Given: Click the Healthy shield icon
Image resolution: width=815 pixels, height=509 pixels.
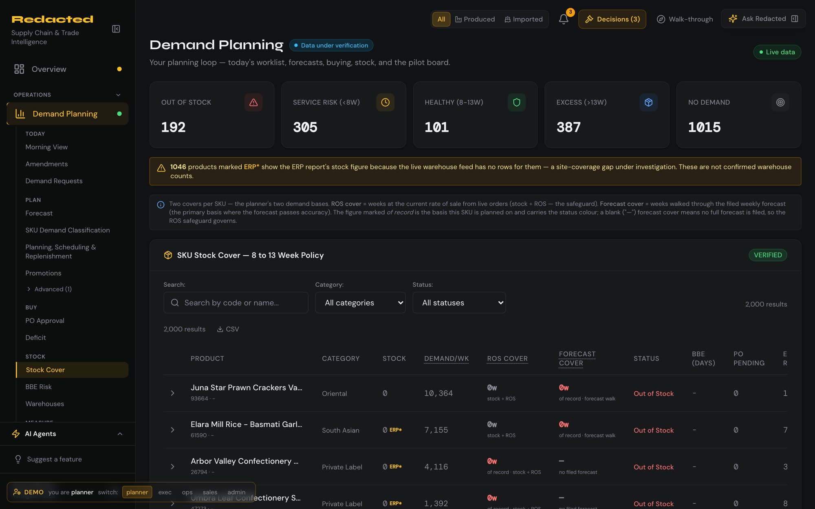Looking at the screenshot, I should click(517, 102).
